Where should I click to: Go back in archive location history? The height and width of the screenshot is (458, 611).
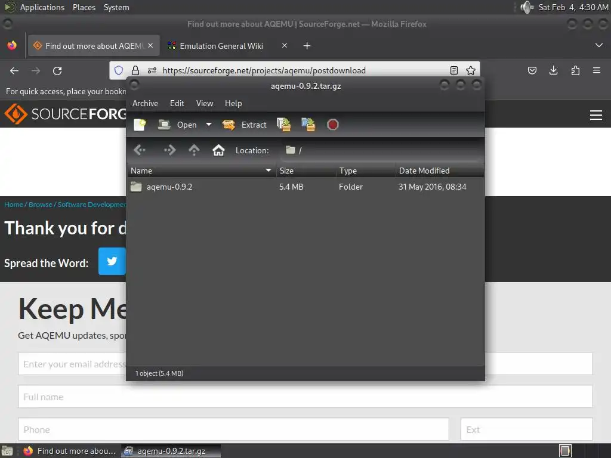click(140, 150)
